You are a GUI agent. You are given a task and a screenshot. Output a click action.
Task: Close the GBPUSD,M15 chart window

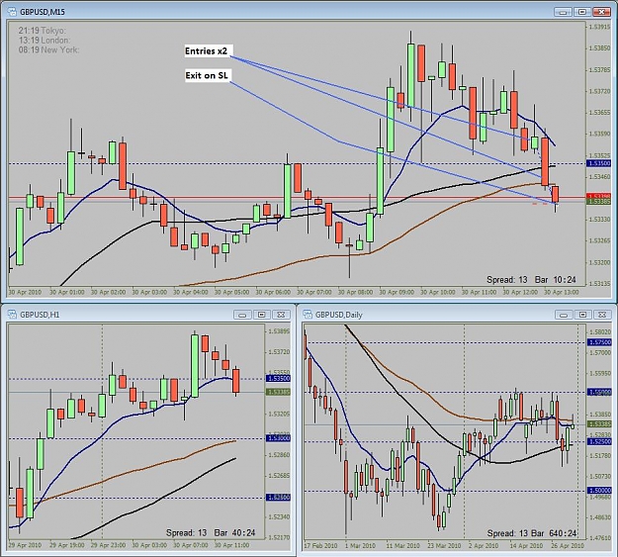(601, 12)
